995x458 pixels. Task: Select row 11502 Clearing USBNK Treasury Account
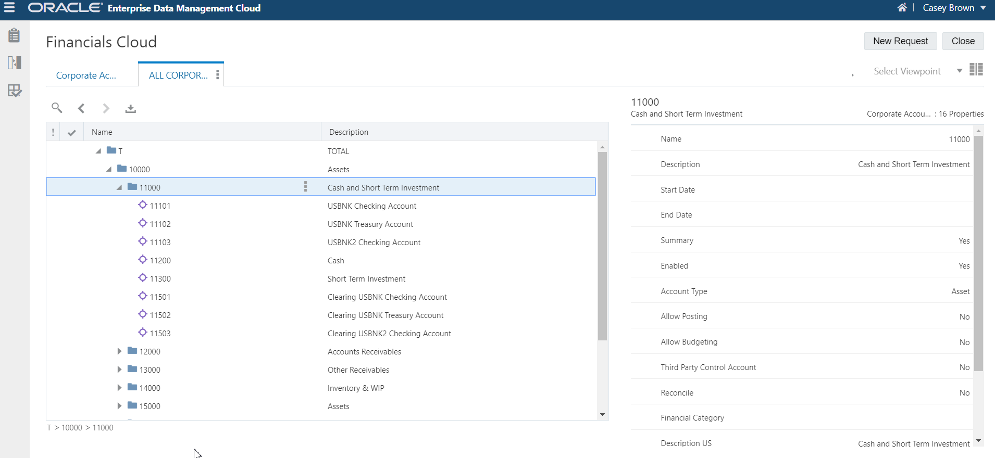pyautogui.click(x=321, y=315)
